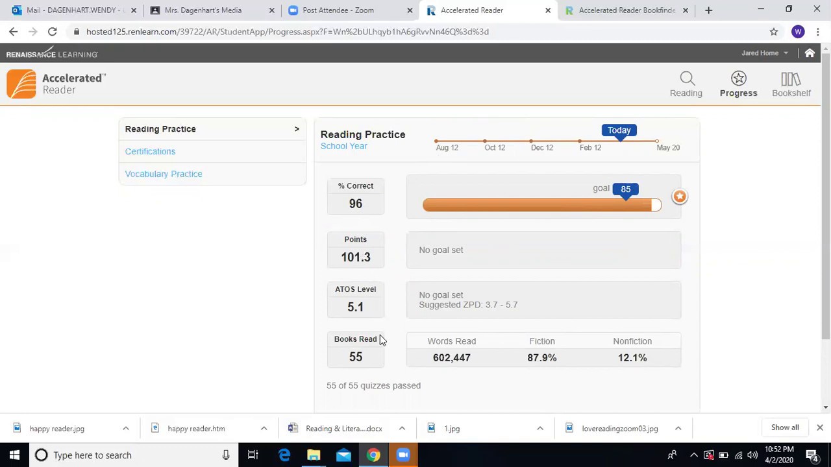
Task: Switch to Zoom in taskbar
Action: click(403, 455)
